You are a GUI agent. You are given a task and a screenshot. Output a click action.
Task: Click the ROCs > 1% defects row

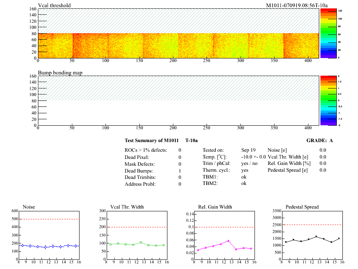[146, 150]
